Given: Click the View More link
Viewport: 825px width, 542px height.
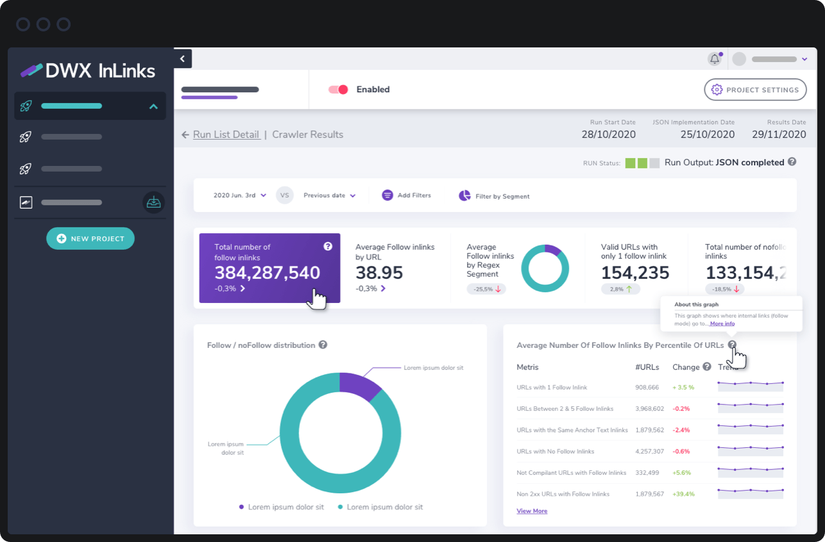Looking at the screenshot, I should coord(532,511).
